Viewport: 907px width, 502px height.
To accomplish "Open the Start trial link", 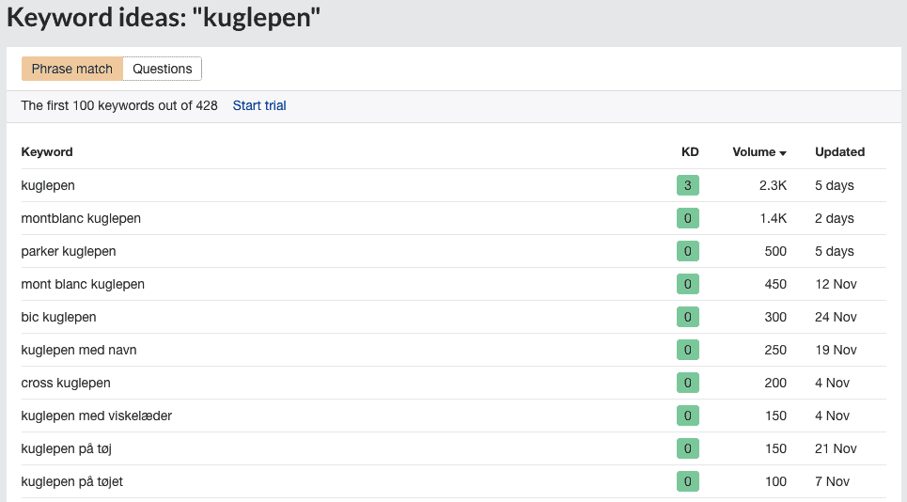I will point(259,106).
